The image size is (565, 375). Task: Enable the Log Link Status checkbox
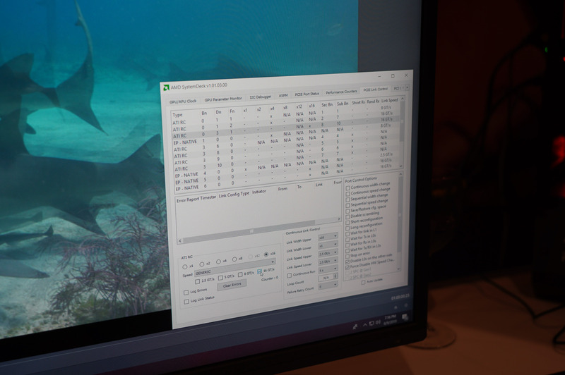(186, 302)
